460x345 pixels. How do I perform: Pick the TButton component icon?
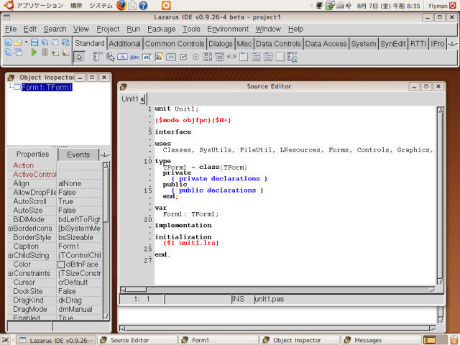[122, 57]
